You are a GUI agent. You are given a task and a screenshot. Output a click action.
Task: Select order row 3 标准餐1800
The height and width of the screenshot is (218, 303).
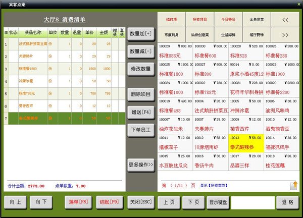click(65, 69)
